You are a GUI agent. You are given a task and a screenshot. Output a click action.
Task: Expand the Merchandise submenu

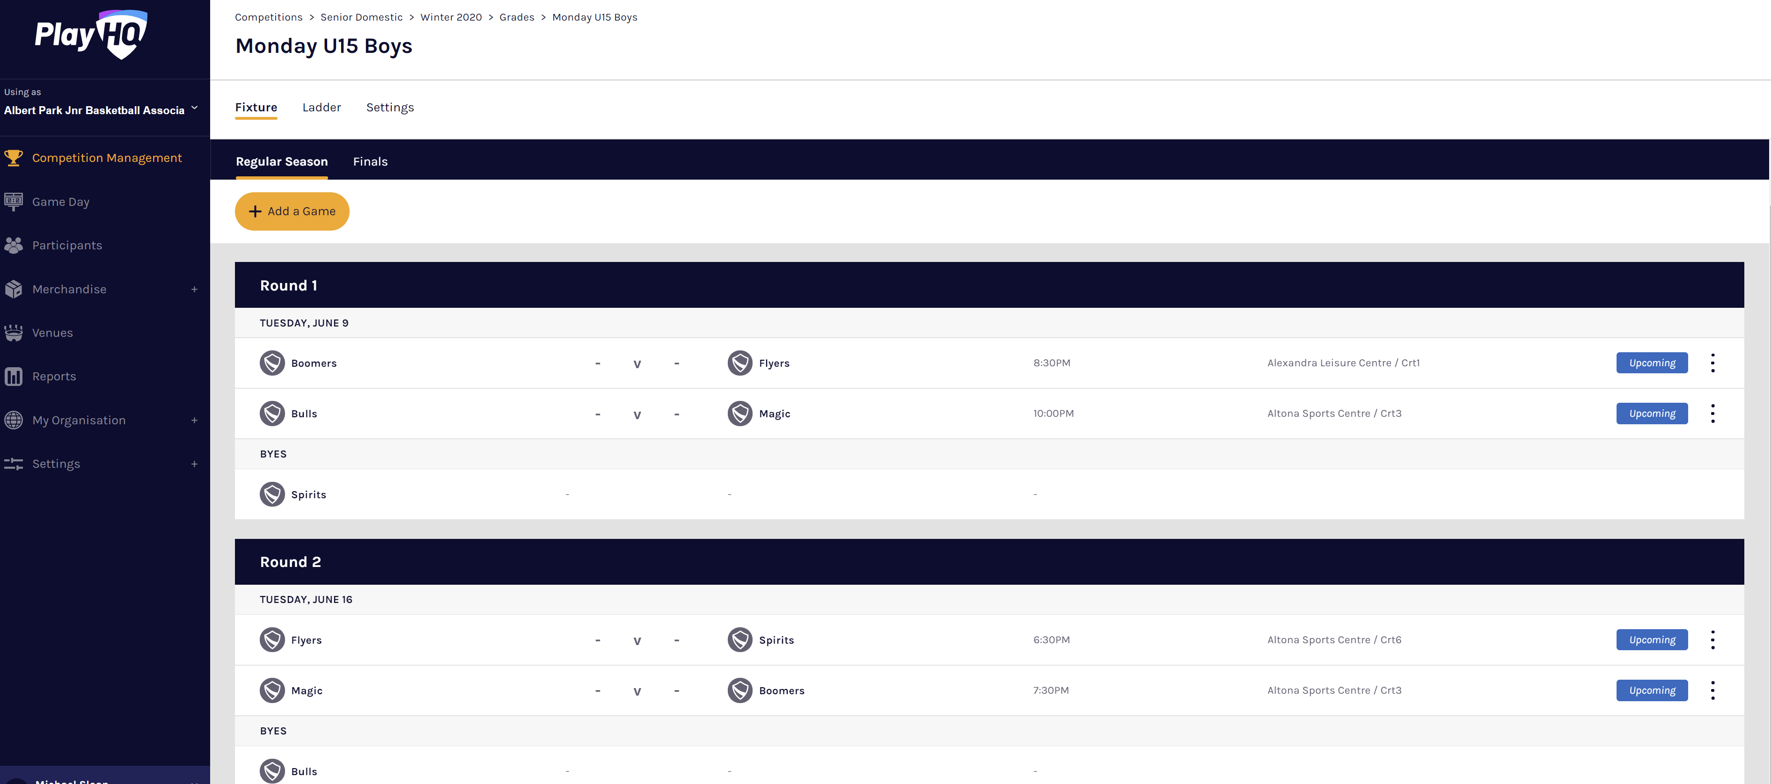point(195,289)
